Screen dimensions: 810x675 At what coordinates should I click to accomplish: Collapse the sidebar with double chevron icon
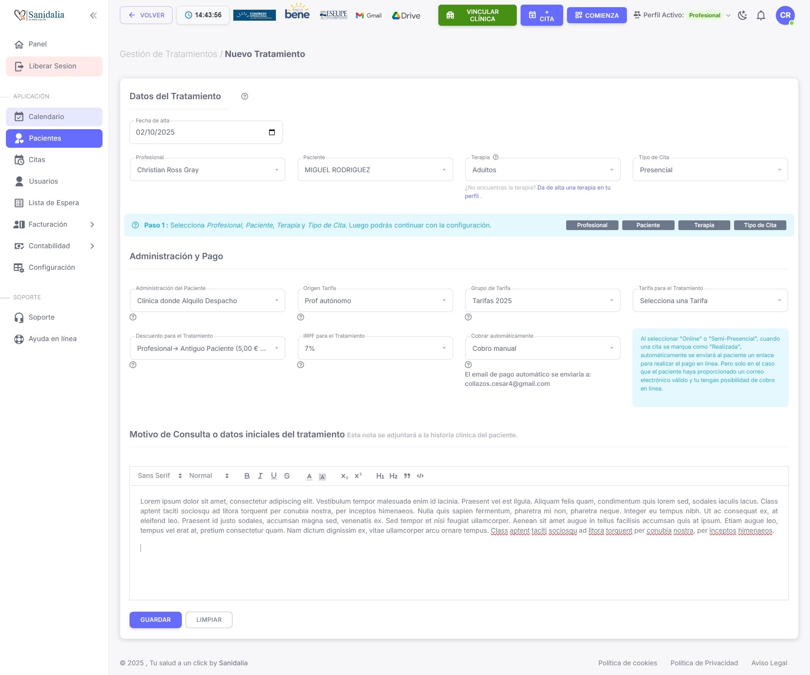pos(93,16)
